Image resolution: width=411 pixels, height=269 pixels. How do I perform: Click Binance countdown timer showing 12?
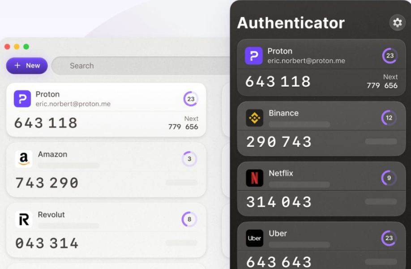tap(389, 118)
